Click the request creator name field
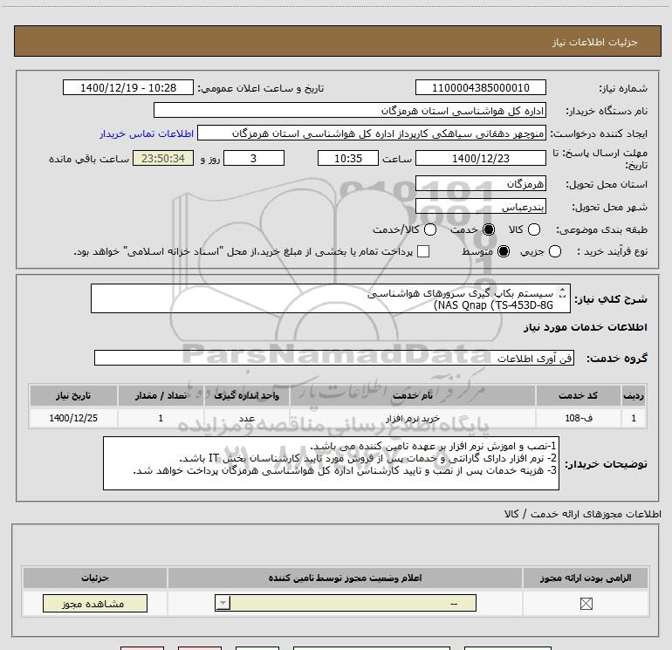Image resolution: width=672 pixels, height=650 pixels. pyautogui.click(x=372, y=133)
